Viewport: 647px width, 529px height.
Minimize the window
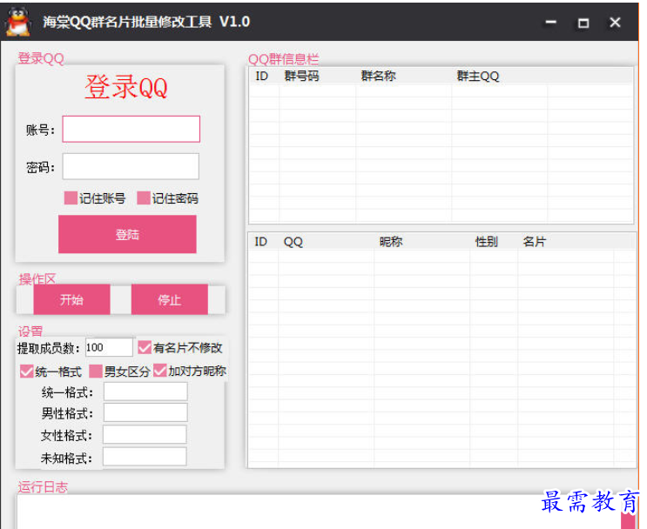(x=551, y=23)
